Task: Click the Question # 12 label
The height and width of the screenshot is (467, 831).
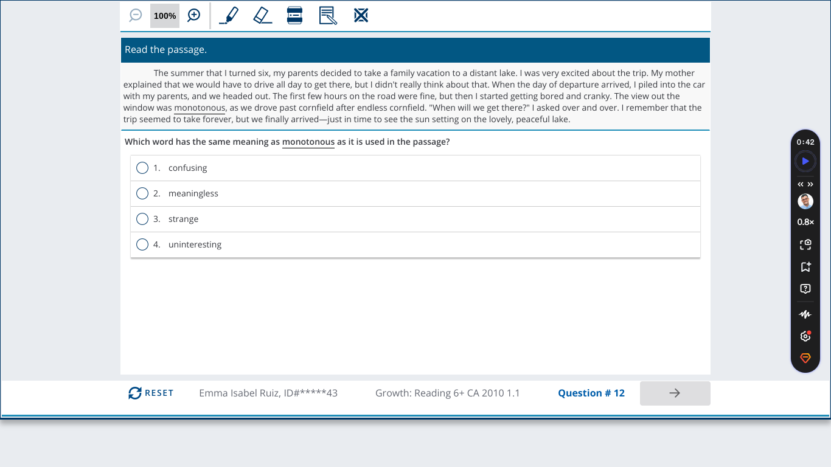Action: click(x=591, y=393)
